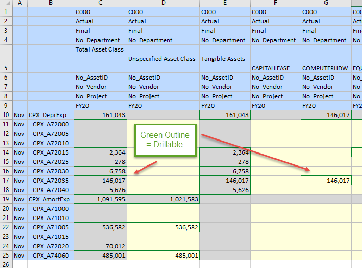Click row 19 header number
362x268 pixels.
coord(6,199)
